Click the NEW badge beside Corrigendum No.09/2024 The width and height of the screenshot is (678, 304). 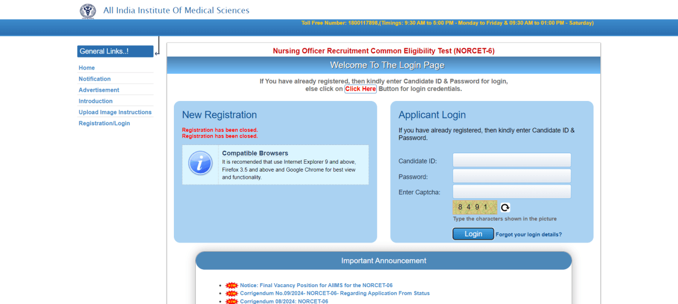click(x=232, y=294)
